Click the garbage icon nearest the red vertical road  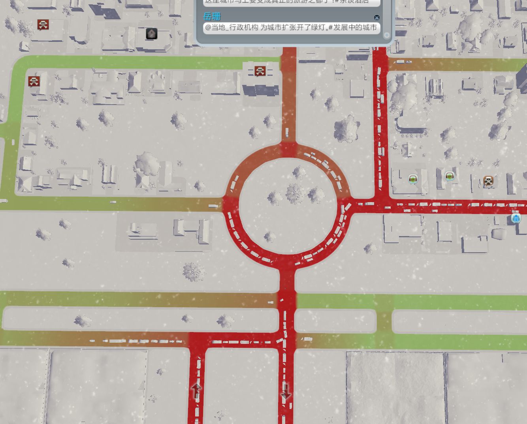[413, 180]
